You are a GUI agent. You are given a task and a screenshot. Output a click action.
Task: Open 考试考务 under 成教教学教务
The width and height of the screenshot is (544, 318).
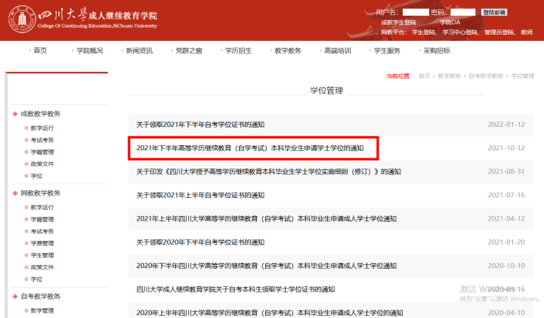(x=42, y=140)
